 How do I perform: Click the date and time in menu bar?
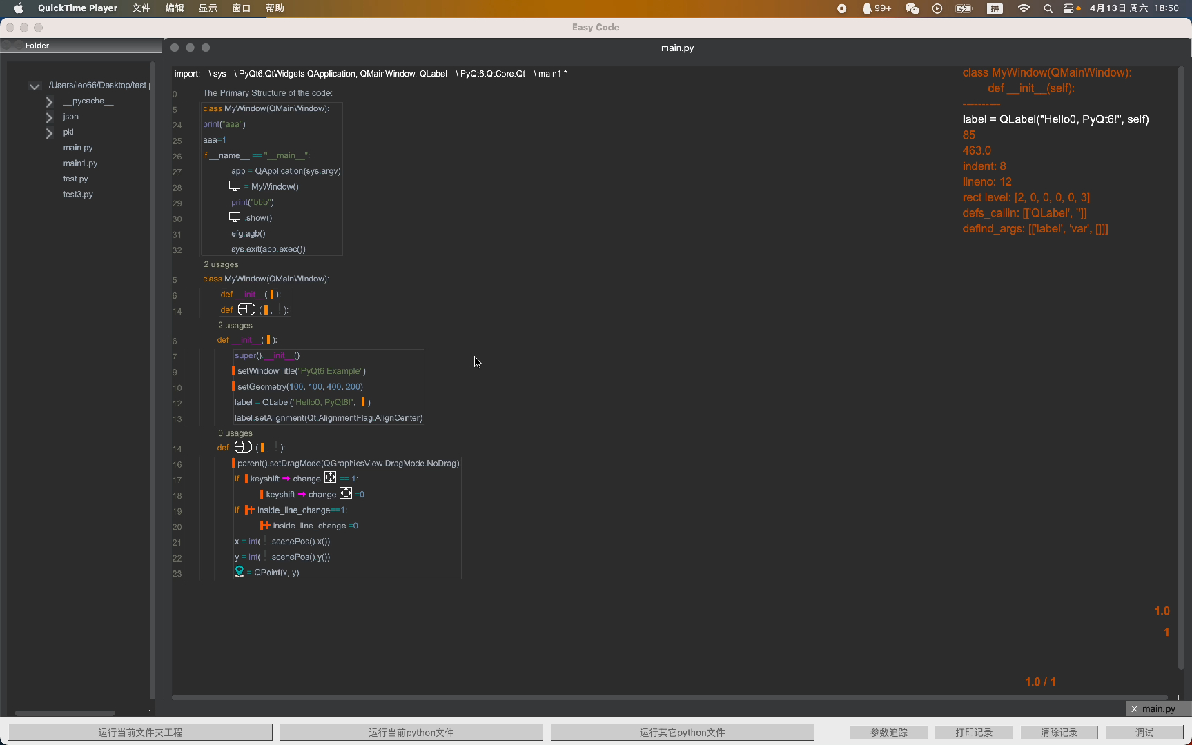(x=1134, y=8)
